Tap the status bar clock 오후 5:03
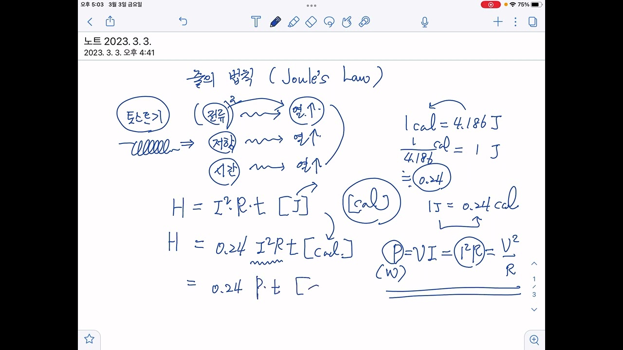This screenshot has height=350, width=623. [92, 4]
